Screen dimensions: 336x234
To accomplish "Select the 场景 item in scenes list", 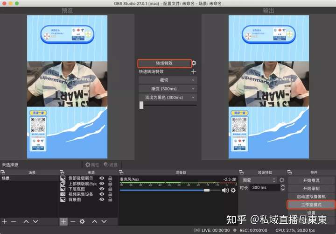I will pos(29,178).
